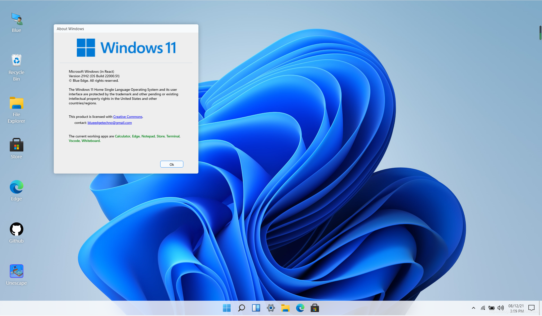Open the Creative Commons license link

pos(128,117)
